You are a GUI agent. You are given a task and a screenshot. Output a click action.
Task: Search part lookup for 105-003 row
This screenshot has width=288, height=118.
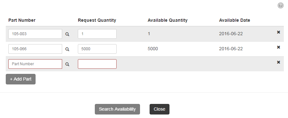coord(67,34)
